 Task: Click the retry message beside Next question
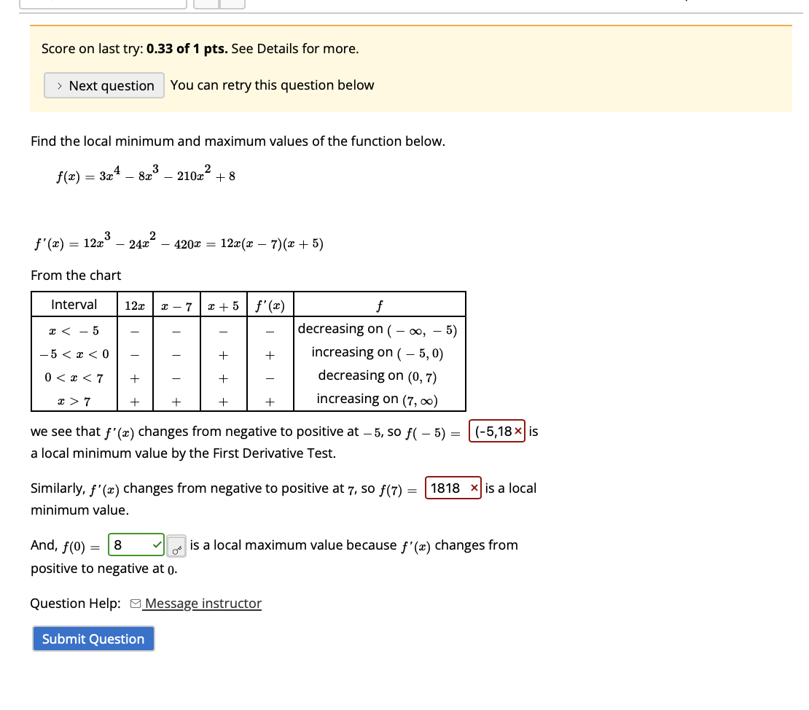(271, 85)
